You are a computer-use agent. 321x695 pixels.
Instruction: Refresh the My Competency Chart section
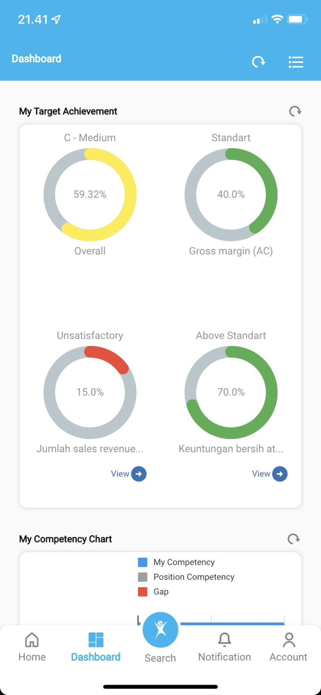coord(294,539)
